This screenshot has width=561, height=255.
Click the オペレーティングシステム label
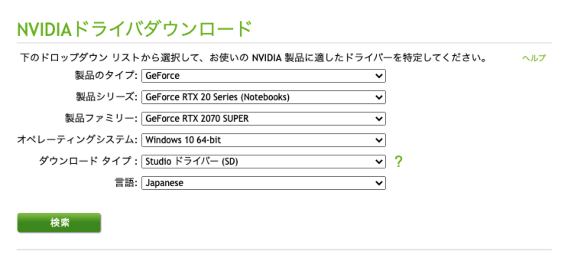pyautogui.click(x=77, y=140)
